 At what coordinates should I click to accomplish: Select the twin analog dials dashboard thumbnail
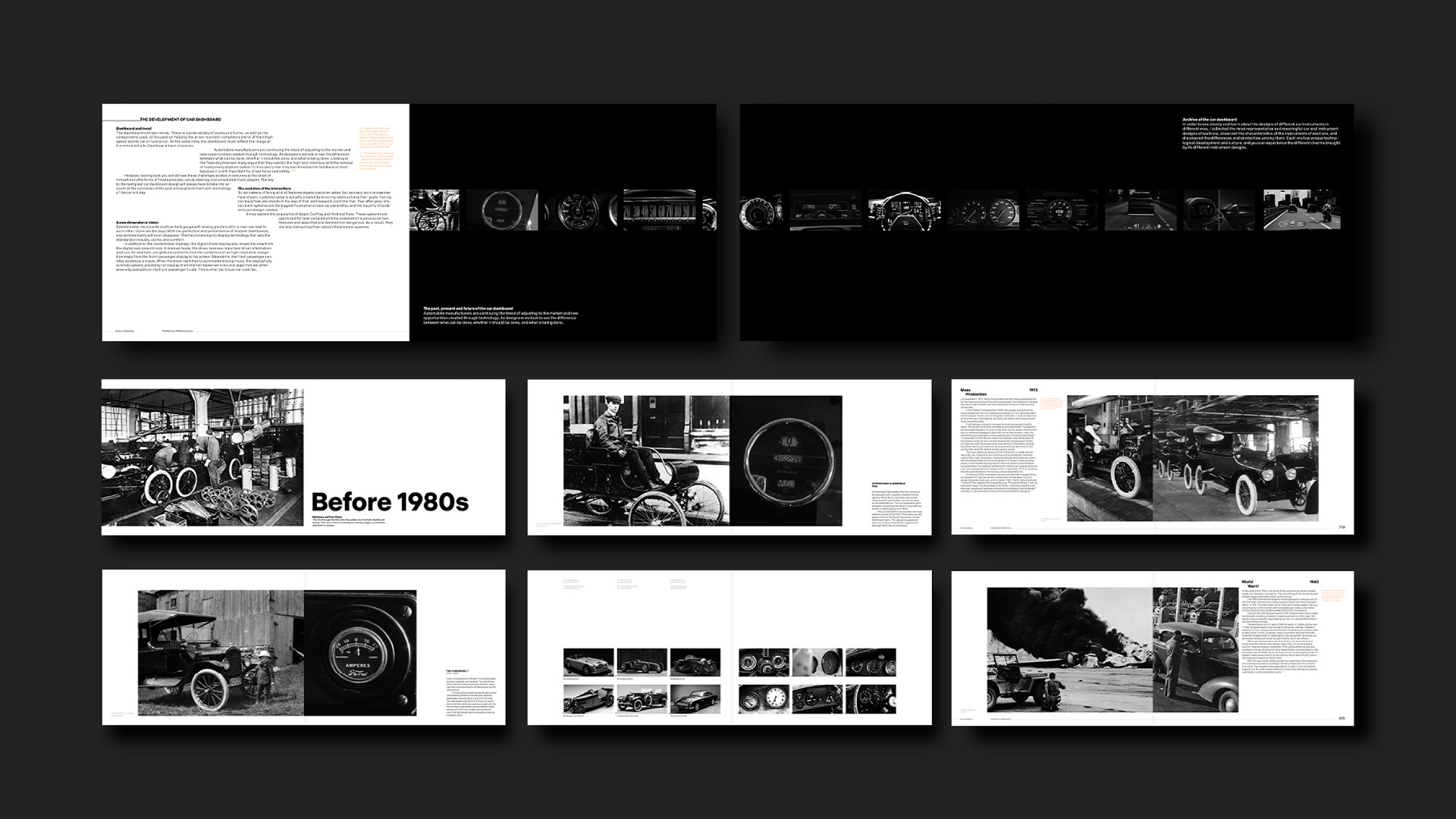pyautogui.click(x=985, y=210)
